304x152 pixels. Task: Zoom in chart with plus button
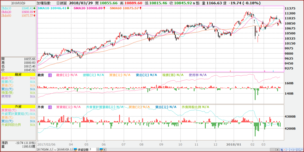click(x=292, y=150)
